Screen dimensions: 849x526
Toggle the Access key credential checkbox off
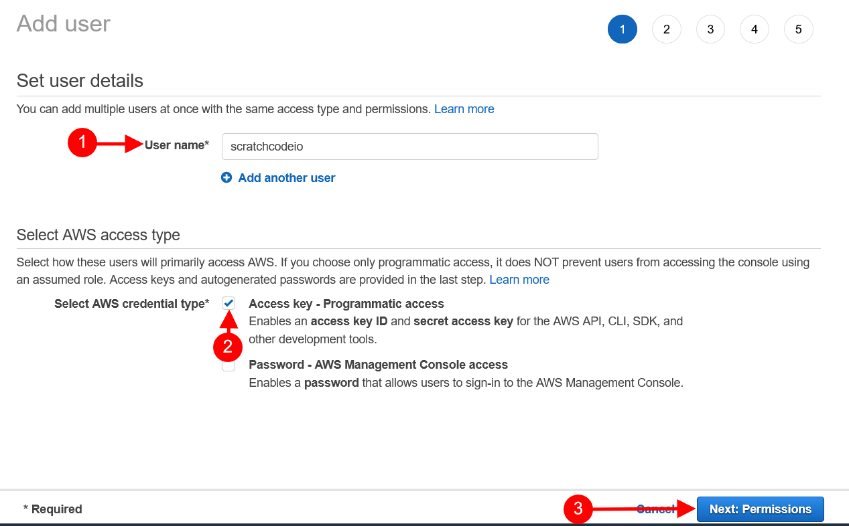point(228,303)
